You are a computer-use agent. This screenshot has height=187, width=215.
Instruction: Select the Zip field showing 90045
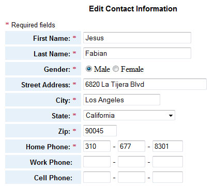pos(100,131)
